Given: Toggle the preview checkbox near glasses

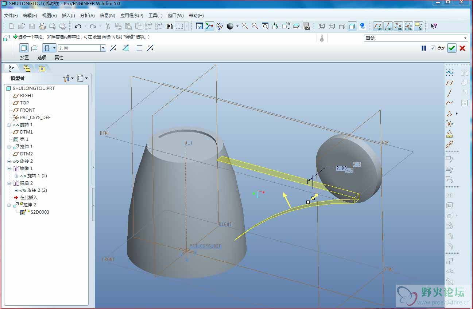Looking at the screenshot, I should point(433,48).
